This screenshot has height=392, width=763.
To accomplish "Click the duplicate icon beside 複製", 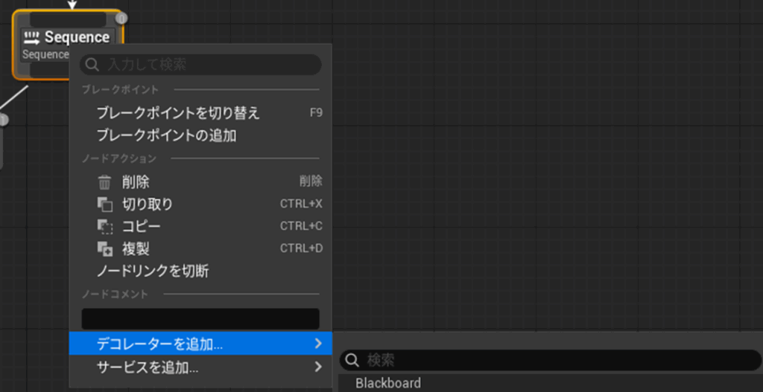I will (105, 248).
